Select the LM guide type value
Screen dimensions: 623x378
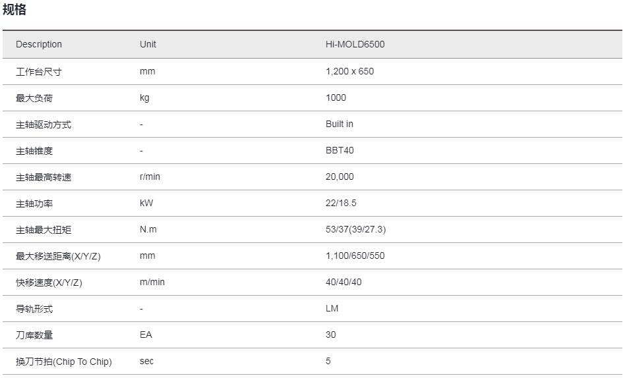pos(332,308)
